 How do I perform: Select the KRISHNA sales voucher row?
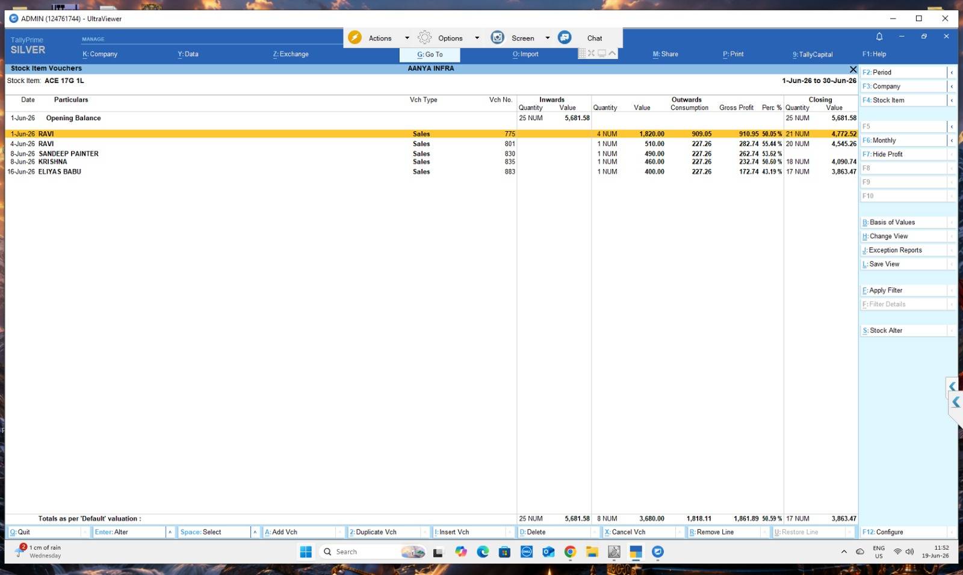pyautogui.click(x=431, y=162)
